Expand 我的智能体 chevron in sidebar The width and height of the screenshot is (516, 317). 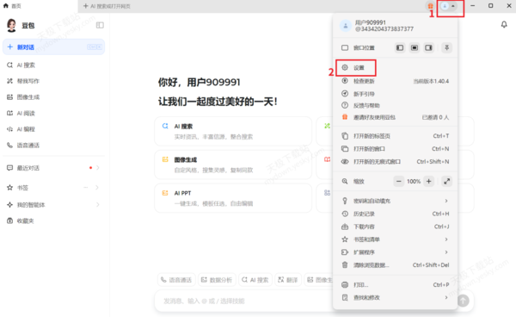click(x=98, y=205)
